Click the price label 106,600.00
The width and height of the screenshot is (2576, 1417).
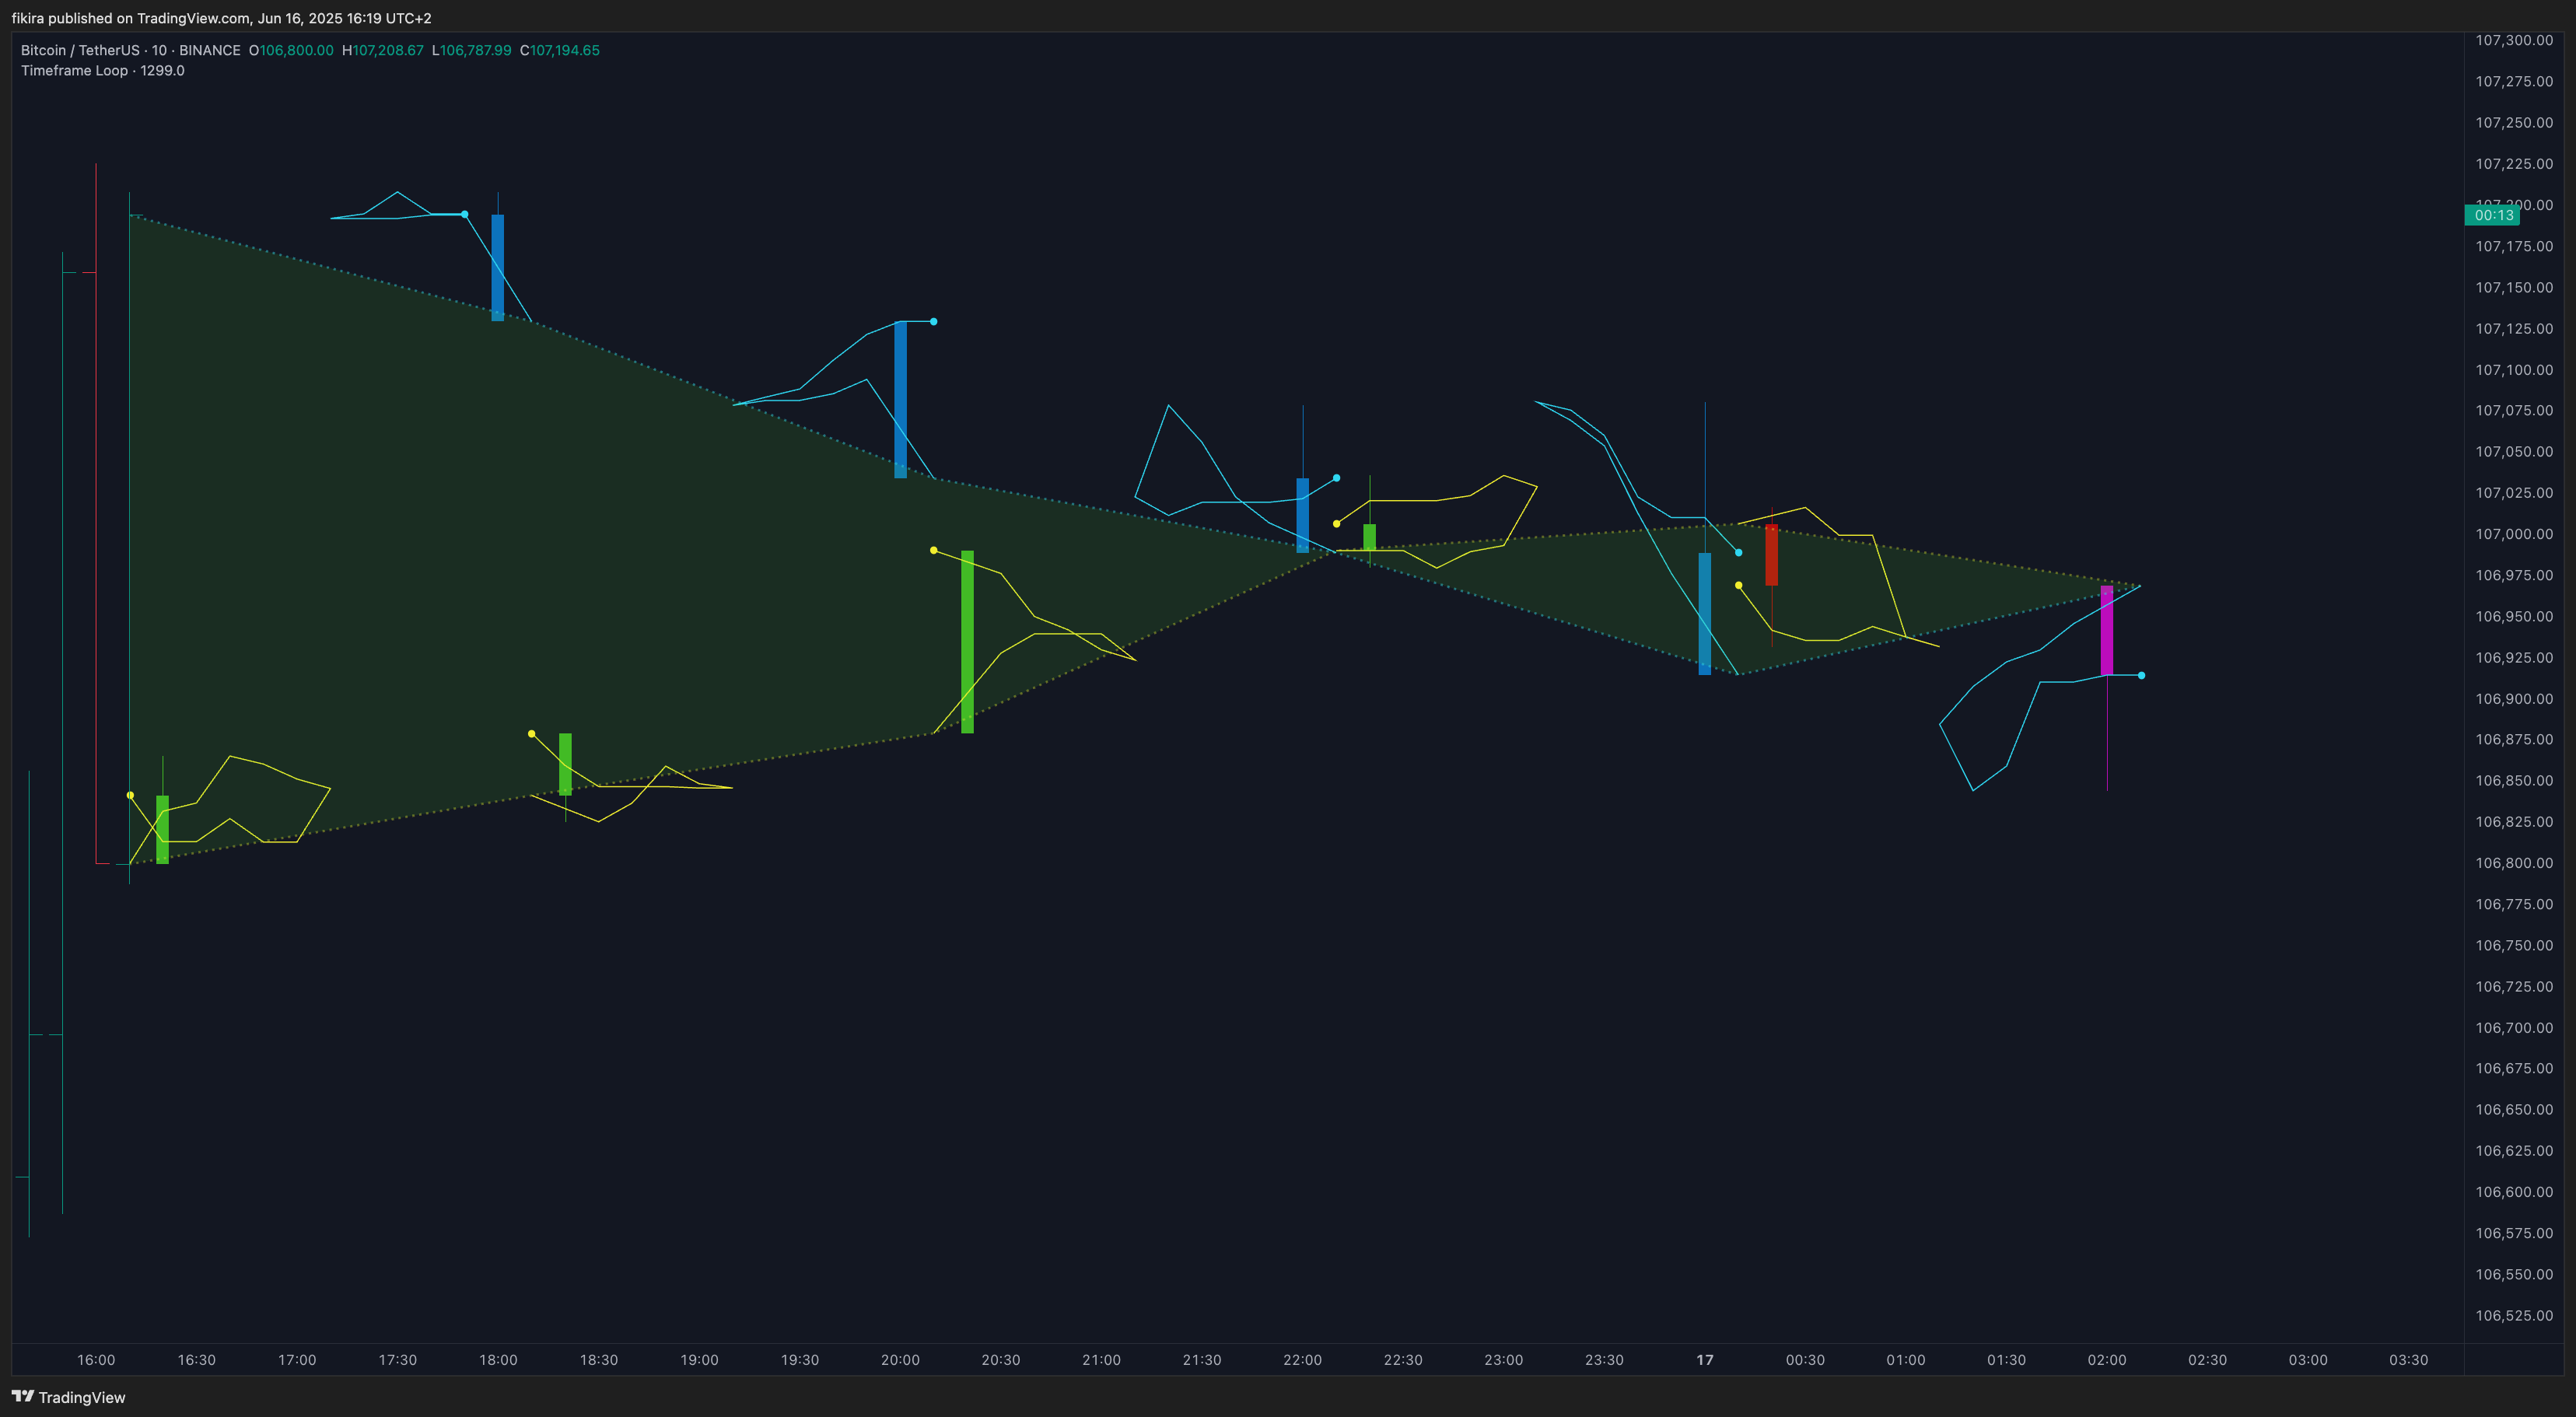coord(2514,1192)
